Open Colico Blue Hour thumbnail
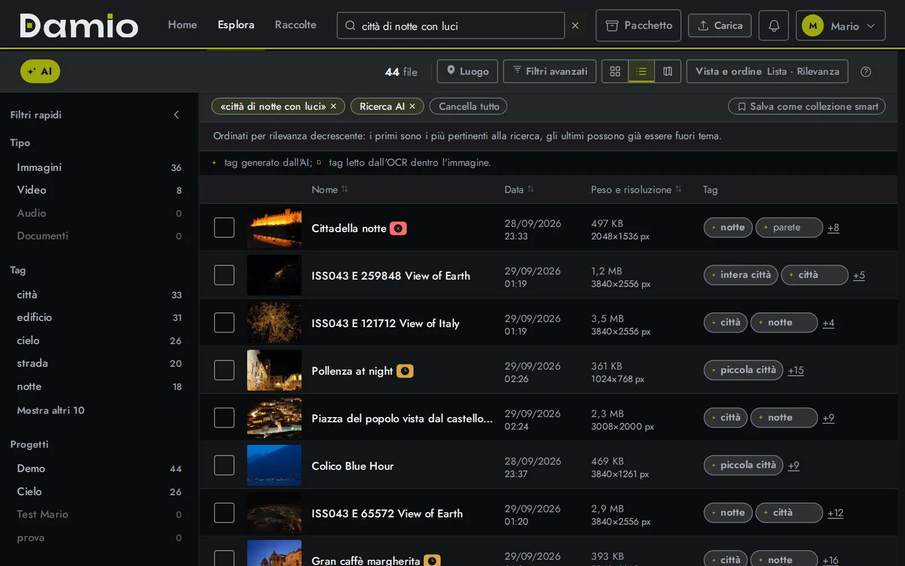 point(274,465)
